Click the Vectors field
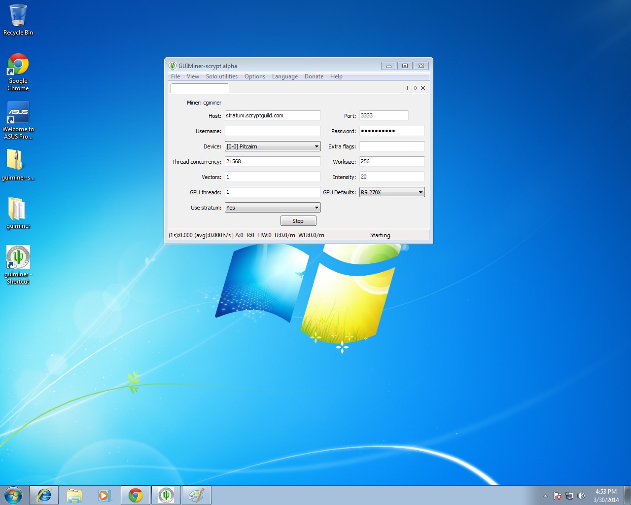The image size is (631, 505). pyautogui.click(x=273, y=177)
